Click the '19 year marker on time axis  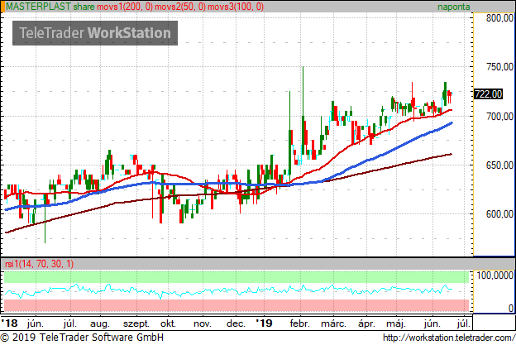tap(265, 323)
